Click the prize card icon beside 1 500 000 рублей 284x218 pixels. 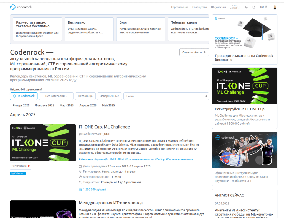[x=80, y=189]
